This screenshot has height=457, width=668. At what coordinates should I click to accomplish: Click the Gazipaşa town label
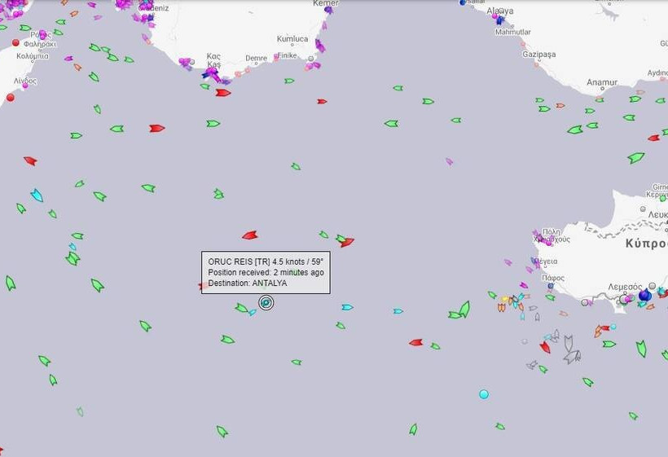tap(538, 55)
